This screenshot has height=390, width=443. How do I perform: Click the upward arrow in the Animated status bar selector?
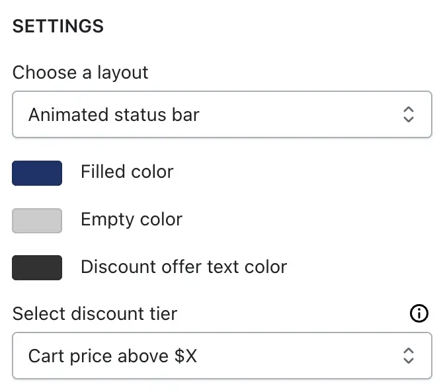pos(408,110)
